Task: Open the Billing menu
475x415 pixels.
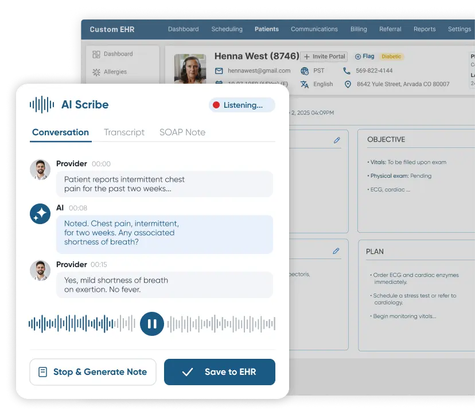Action: (x=359, y=29)
